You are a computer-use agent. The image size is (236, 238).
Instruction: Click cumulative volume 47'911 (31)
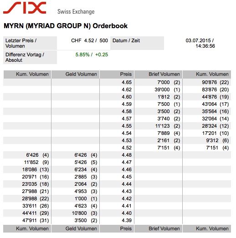(36, 220)
